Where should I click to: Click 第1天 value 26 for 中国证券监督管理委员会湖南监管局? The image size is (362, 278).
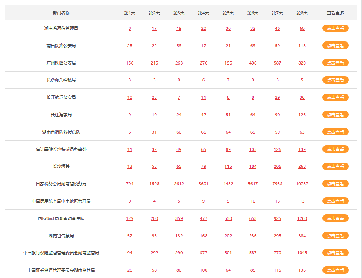(x=130, y=270)
